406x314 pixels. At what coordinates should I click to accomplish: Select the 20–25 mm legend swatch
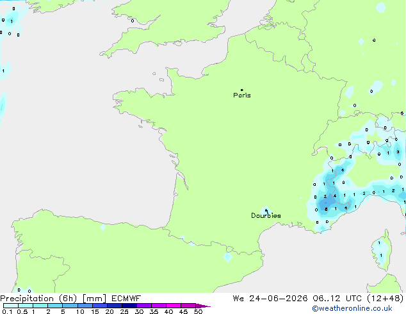[114, 306]
